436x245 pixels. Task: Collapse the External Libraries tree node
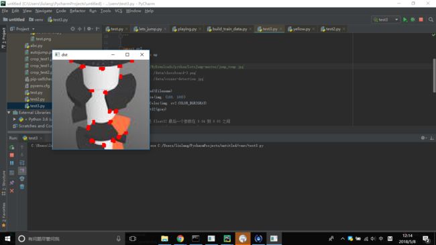[x=9, y=113]
